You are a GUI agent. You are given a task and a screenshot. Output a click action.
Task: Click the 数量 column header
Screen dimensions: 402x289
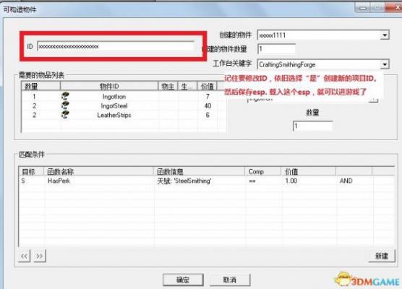click(41, 87)
